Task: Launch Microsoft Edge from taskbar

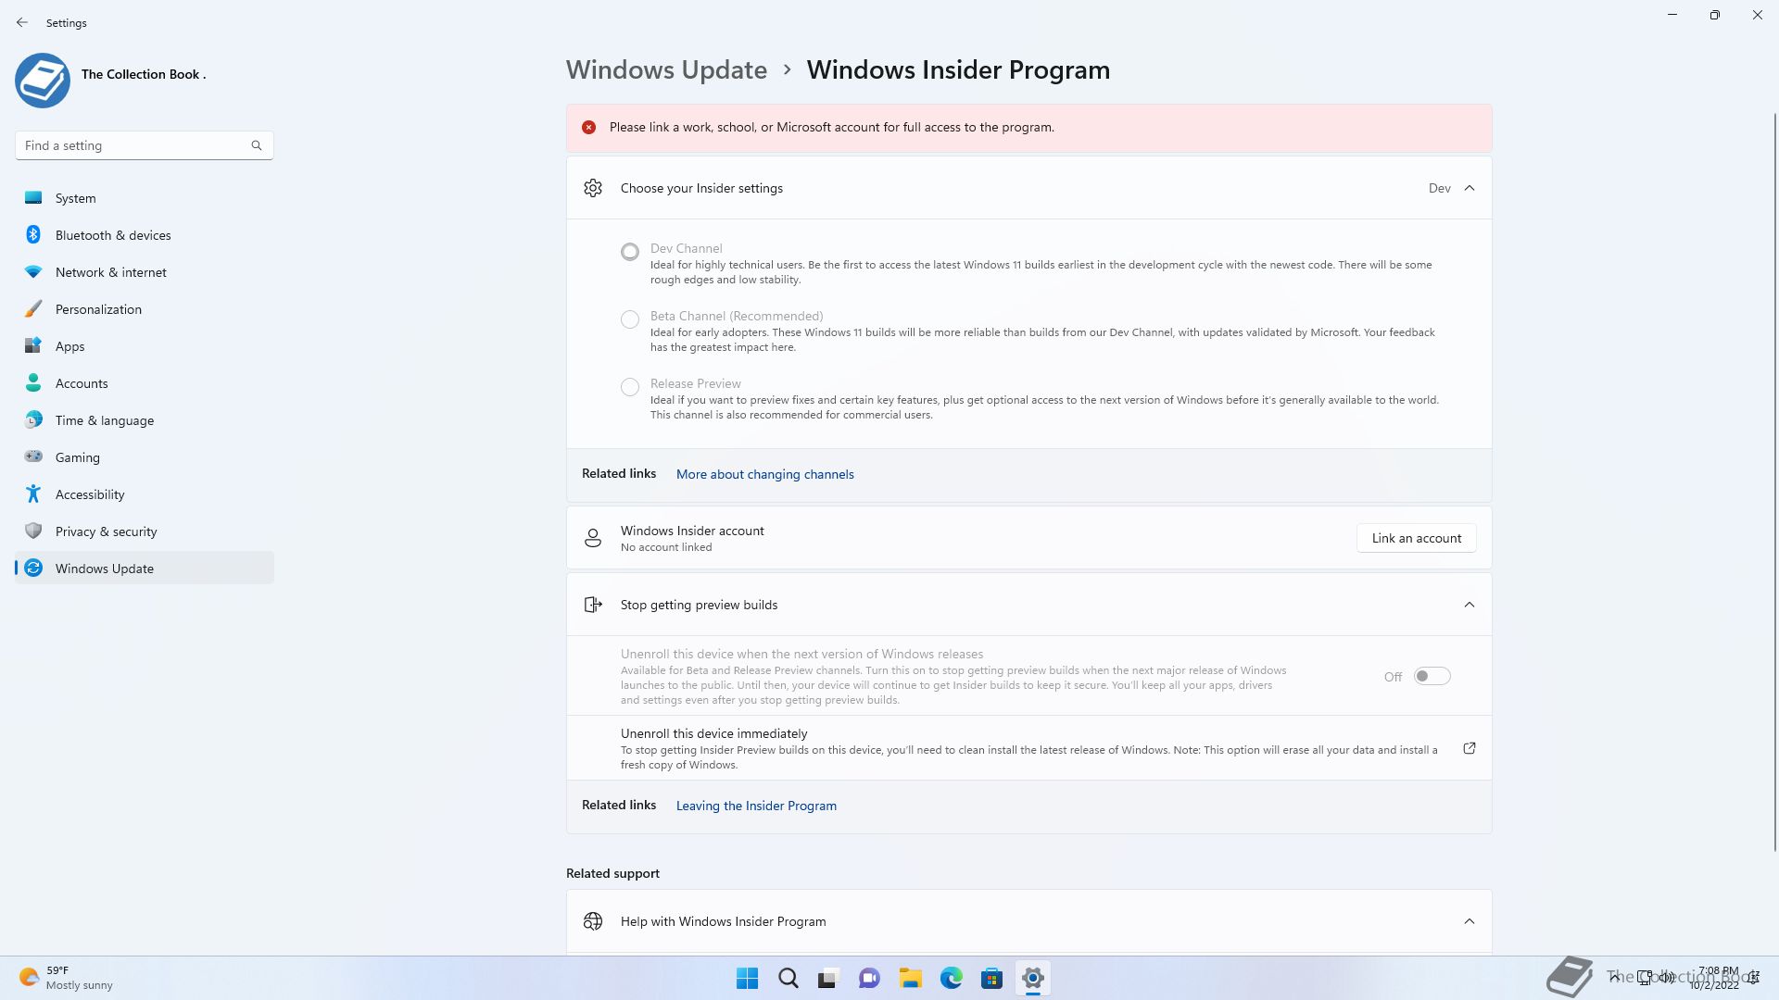Action: coord(952,978)
